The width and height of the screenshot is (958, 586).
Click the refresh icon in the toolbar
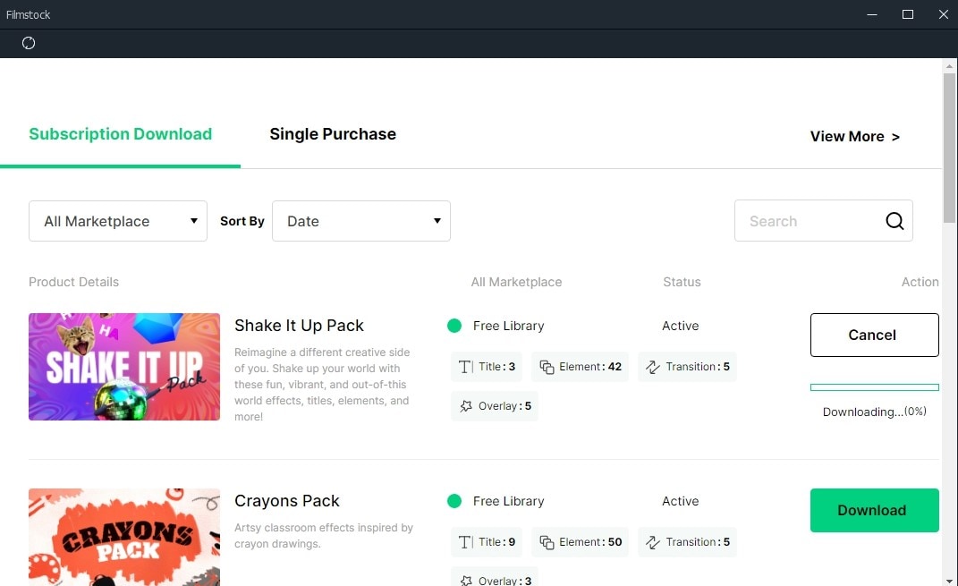[29, 43]
